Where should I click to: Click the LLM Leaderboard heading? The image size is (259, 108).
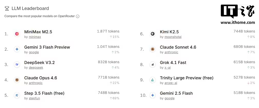pyautogui.click(x=30, y=8)
